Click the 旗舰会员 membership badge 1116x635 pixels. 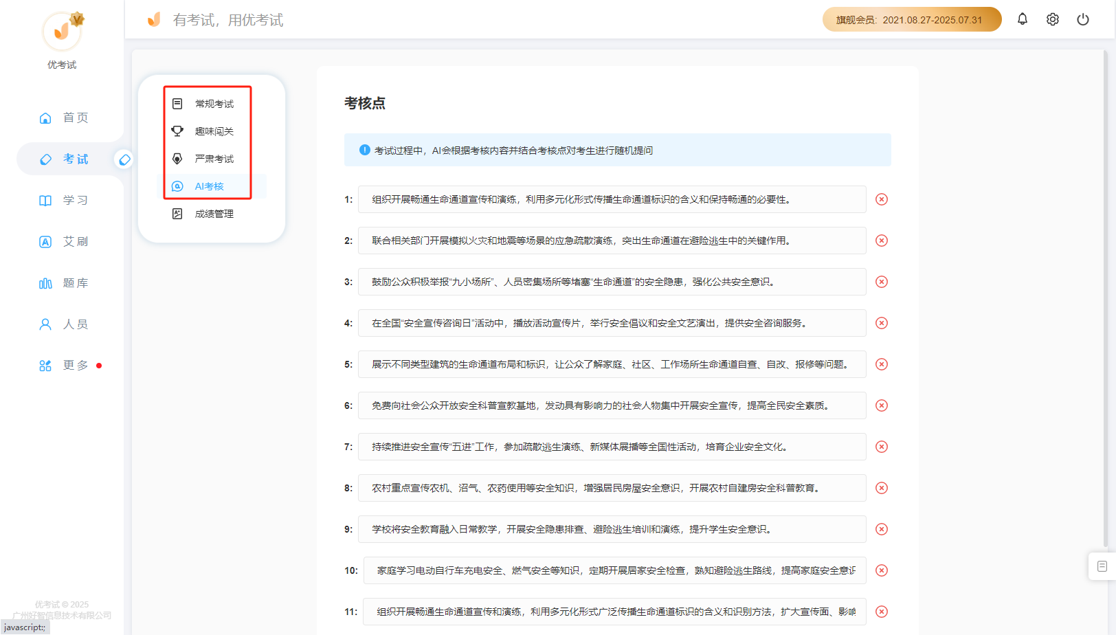[912, 19]
